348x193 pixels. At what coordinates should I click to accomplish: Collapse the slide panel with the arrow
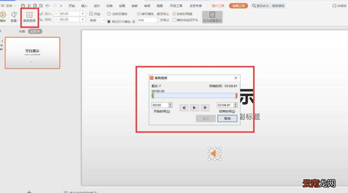coord(1,31)
